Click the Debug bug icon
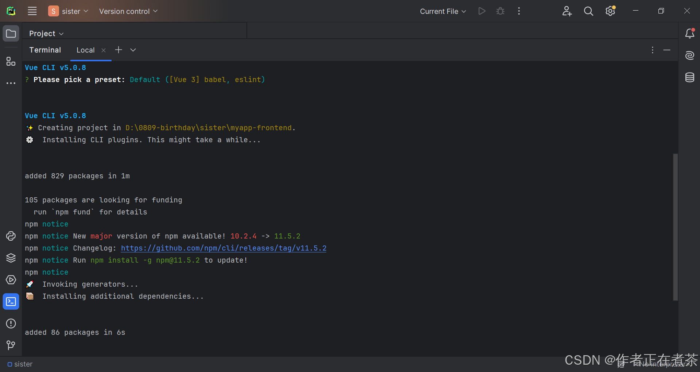 pyautogui.click(x=500, y=11)
